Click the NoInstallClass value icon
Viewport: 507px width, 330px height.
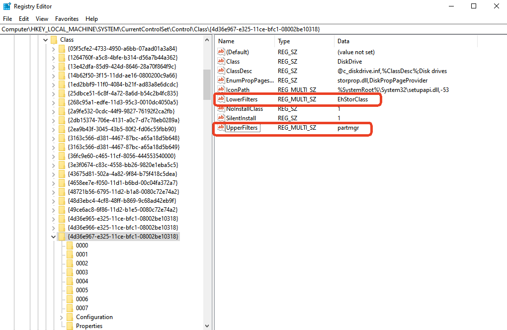pyautogui.click(x=220, y=108)
